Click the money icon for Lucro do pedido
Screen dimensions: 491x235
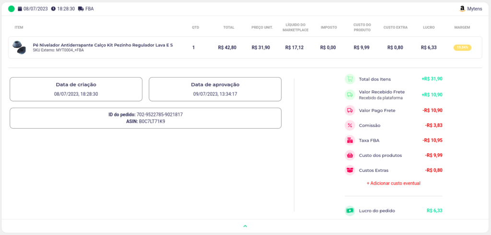tap(350, 211)
